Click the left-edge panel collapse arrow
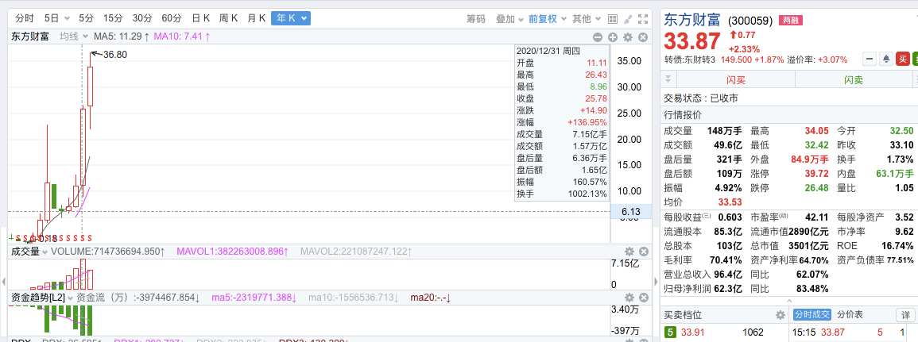Viewport: 918px width, 342px height. click(4, 281)
